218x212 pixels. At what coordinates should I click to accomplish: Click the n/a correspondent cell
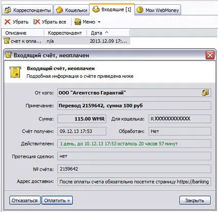50,41
